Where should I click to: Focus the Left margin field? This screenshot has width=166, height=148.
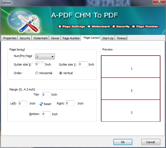click(23, 103)
